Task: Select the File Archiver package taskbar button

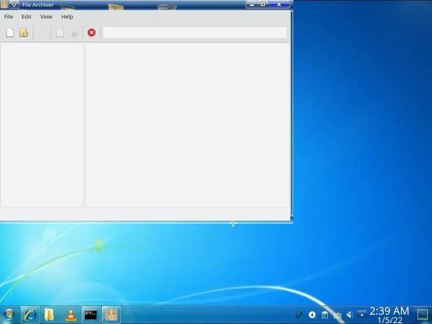Action: pyautogui.click(x=111, y=315)
